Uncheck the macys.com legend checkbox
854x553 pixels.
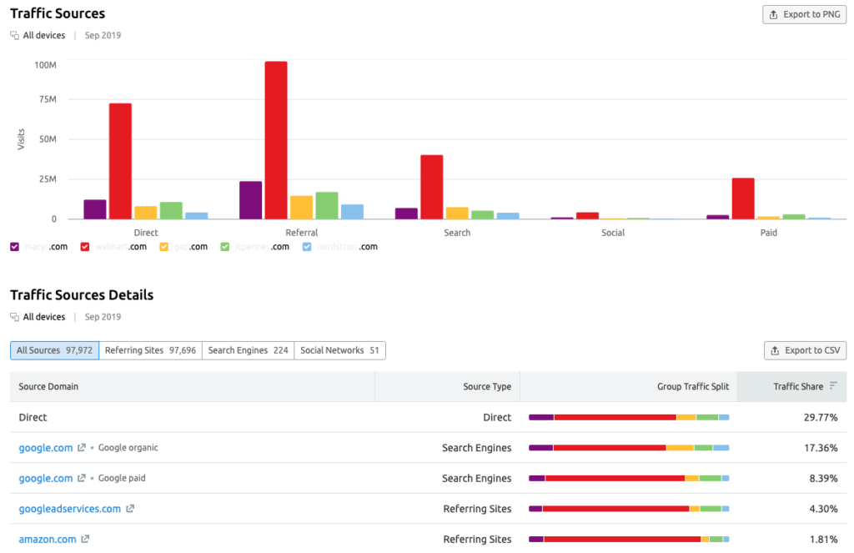13,246
